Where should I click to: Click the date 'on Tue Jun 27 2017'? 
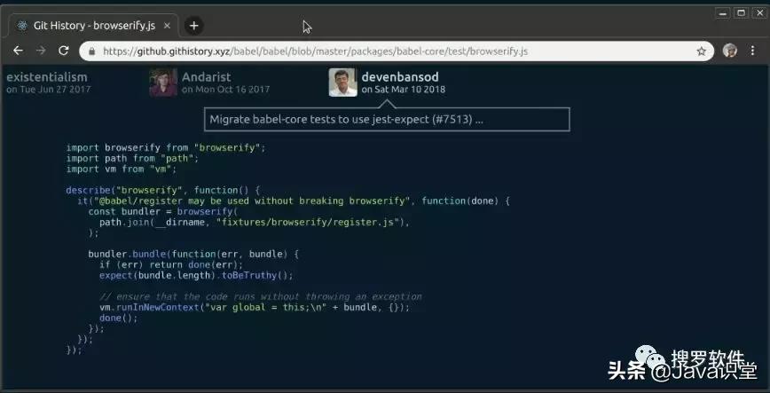[49, 90]
